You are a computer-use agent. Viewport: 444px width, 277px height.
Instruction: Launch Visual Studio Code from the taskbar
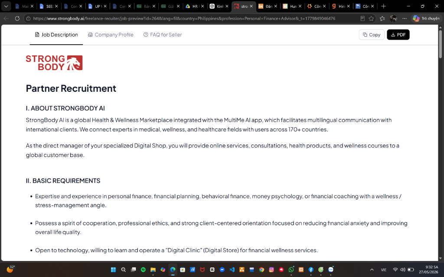[x=232, y=270]
